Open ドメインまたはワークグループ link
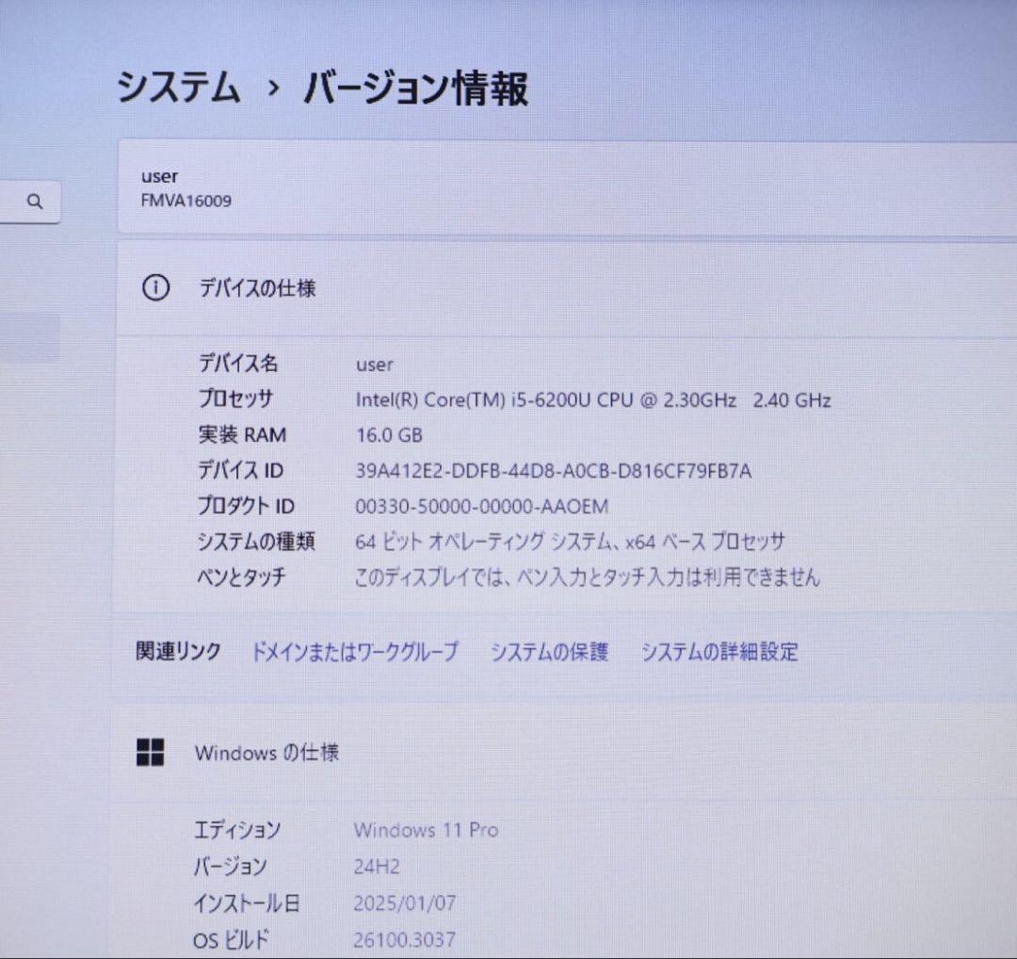Image resolution: width=1017 pixels, height=959 pixels. pyautogui.click(x=355, y=651)
